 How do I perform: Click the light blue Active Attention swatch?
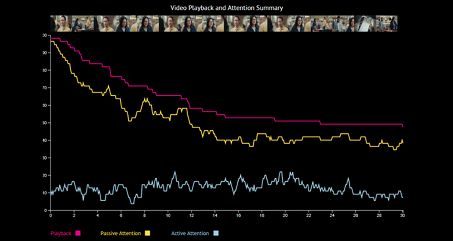(x=216, y=233)
